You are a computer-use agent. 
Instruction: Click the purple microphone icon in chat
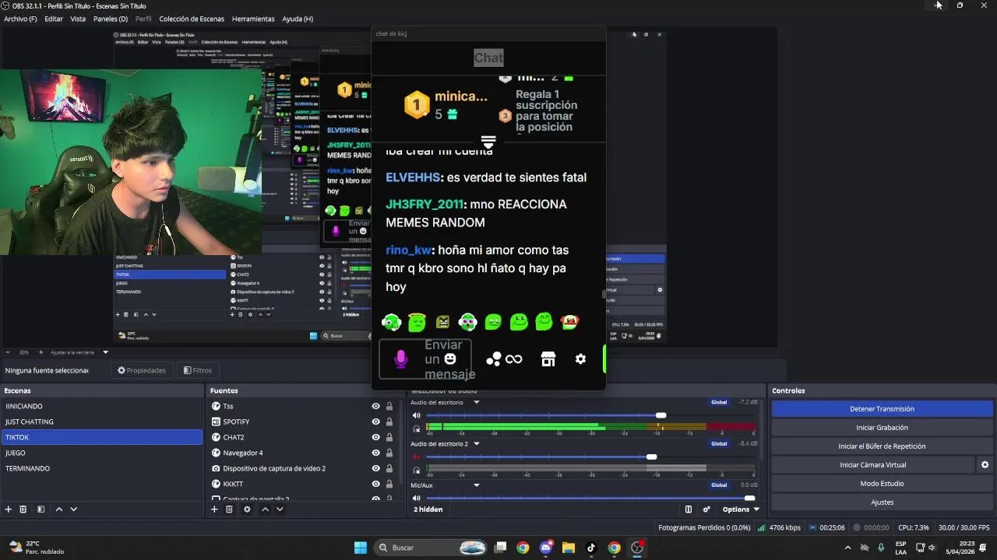pos(400,359)
